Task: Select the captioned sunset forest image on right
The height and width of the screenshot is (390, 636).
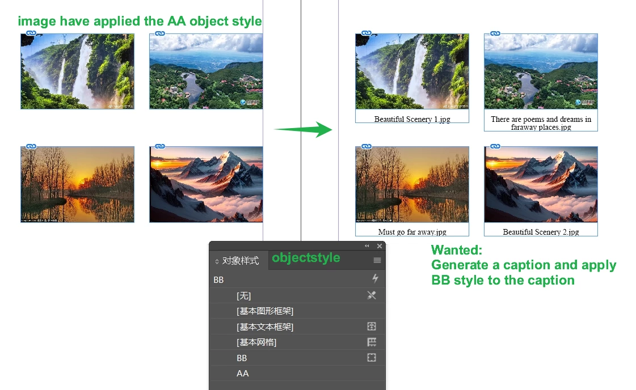Action: click(412, 184)
